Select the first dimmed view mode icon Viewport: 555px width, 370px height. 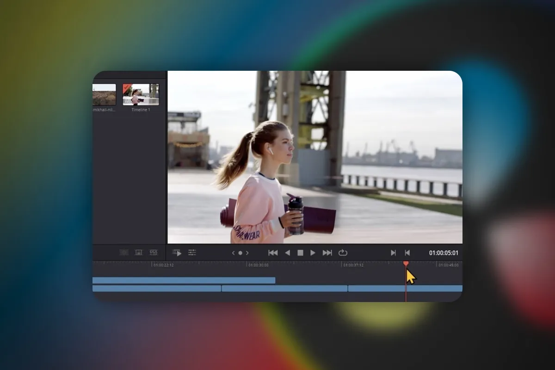click(124, 253)
